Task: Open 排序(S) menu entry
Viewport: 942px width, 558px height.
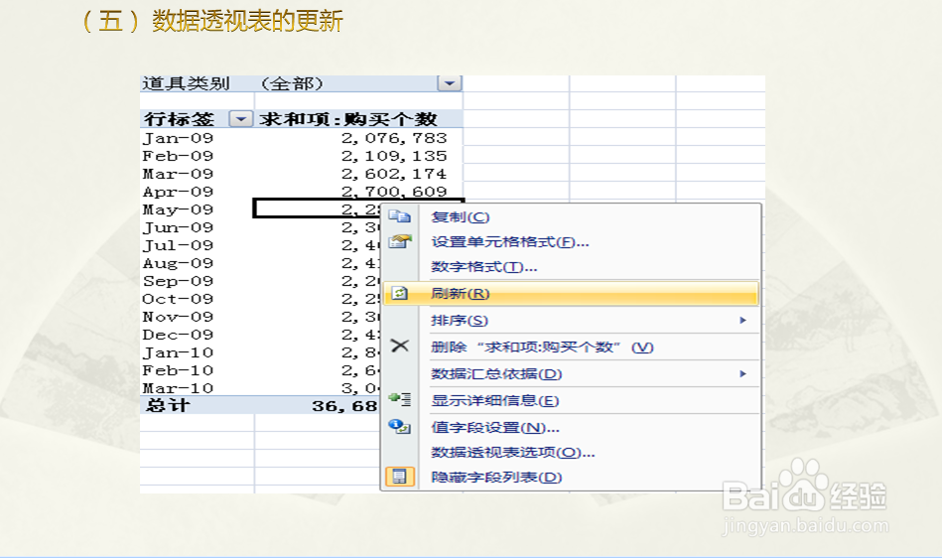Action: [x=460, y=321]
